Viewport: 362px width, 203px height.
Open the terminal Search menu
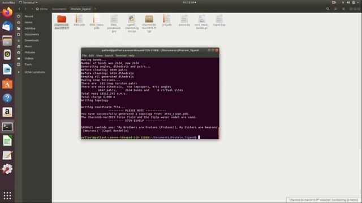click(109, 55)
